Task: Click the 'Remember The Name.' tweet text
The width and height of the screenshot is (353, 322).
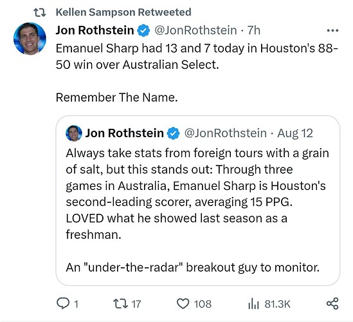Action: click(116, 98)
